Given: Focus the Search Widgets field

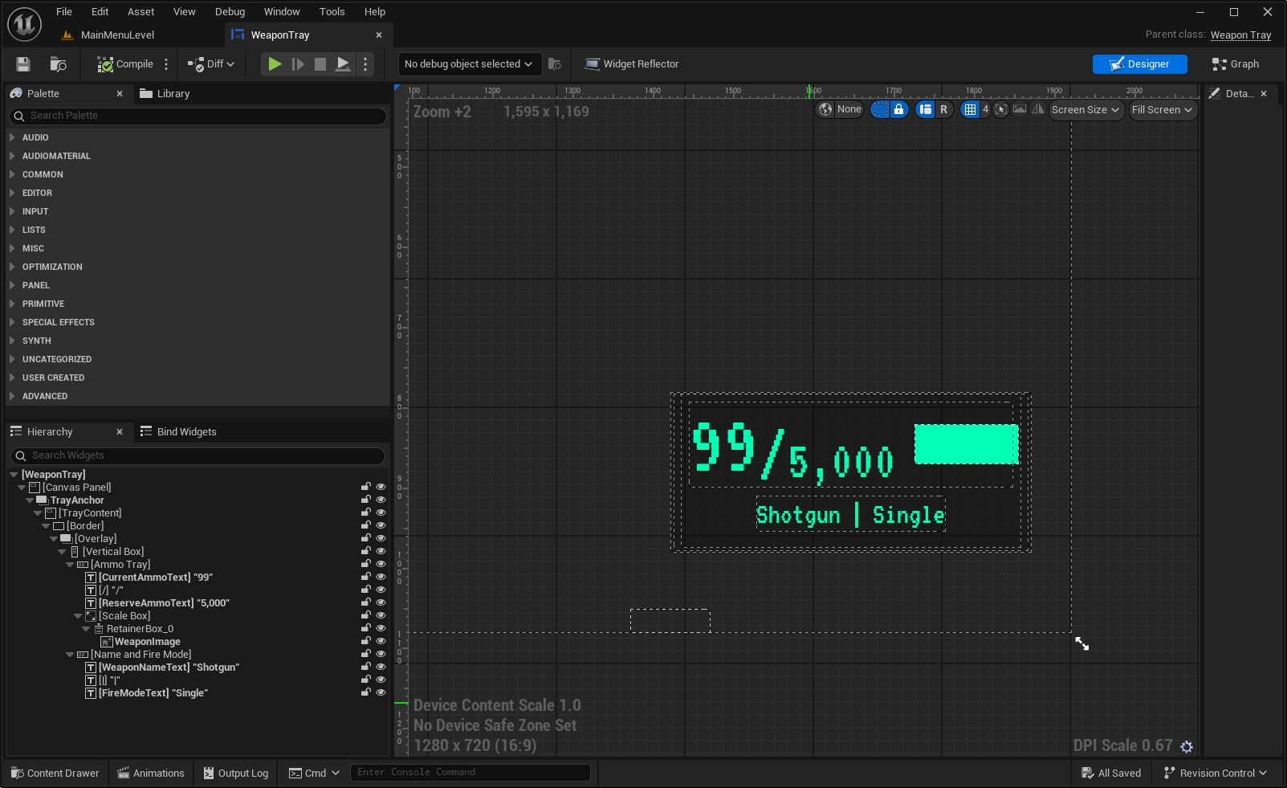Looking at the screenshot, I should coord(198,456).
